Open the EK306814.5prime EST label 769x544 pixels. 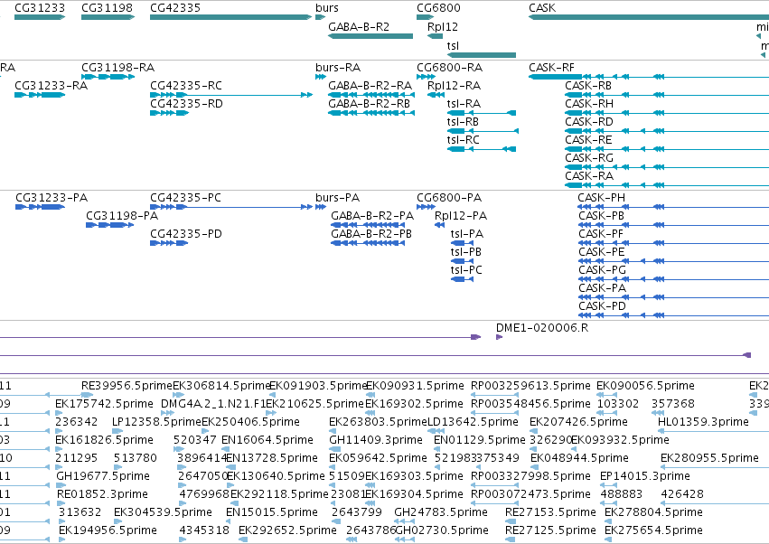[x=221, y=386]
